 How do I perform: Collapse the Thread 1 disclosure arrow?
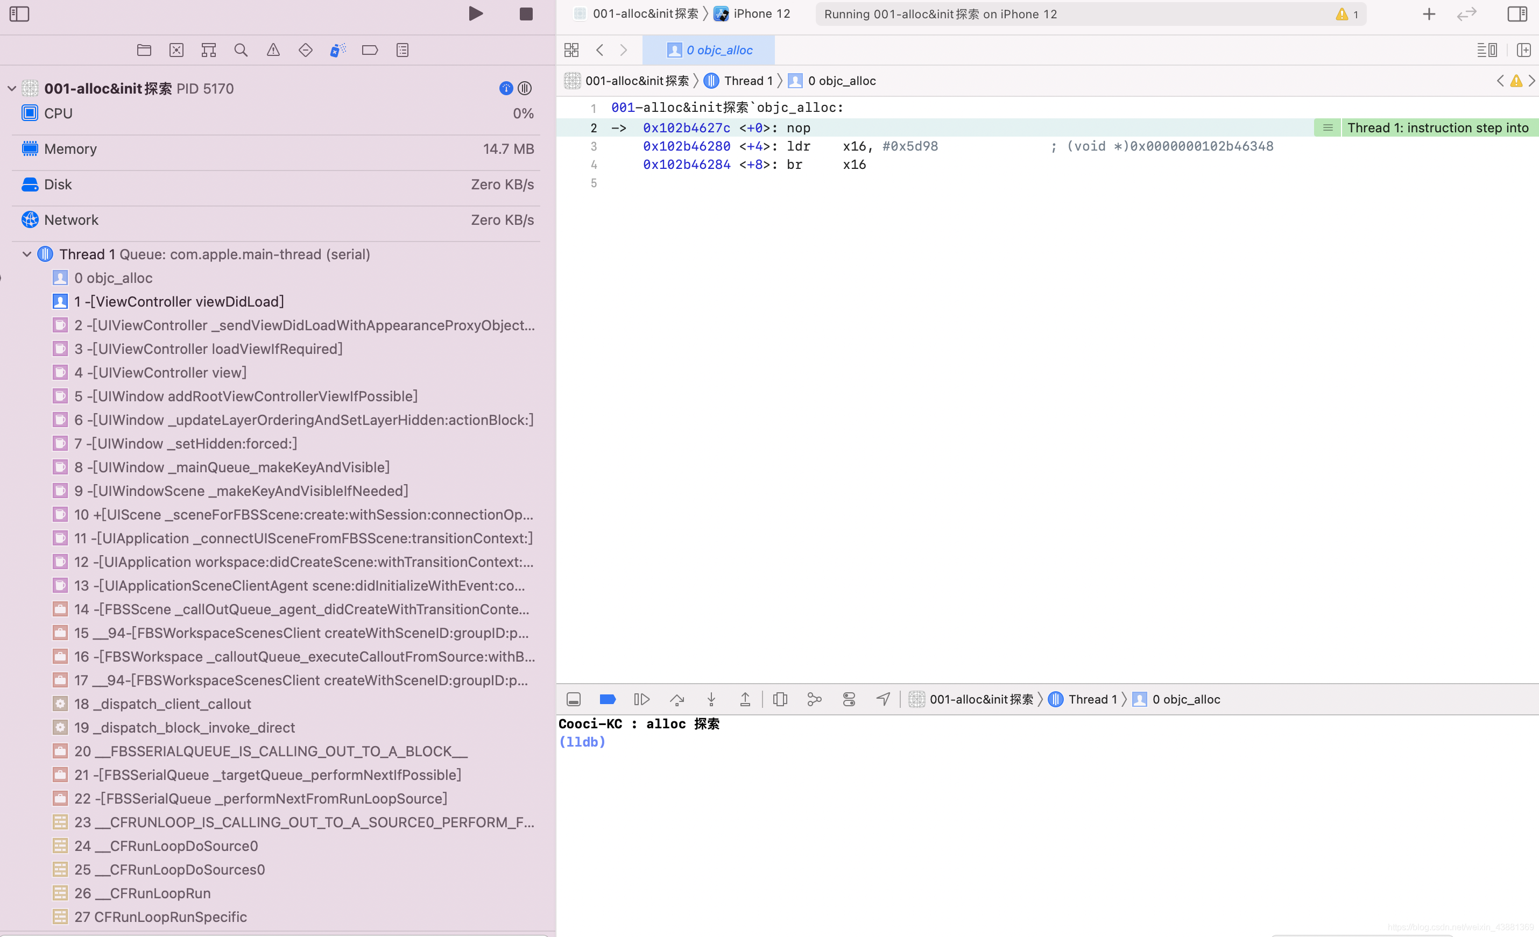click(27, 254)
